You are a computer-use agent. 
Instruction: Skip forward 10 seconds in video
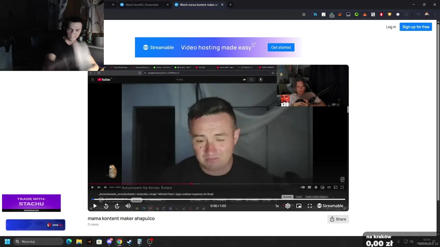117,206
